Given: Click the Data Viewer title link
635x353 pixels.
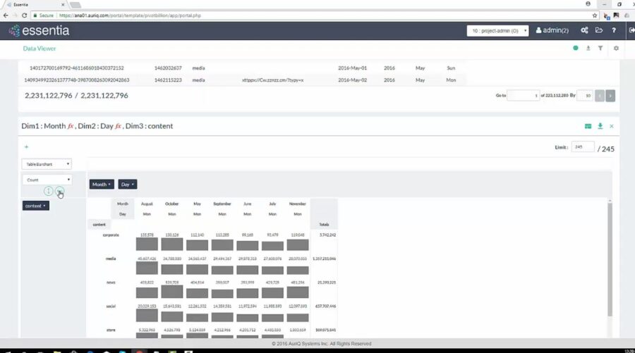Looking at the screenshot, I should point(40,49).
